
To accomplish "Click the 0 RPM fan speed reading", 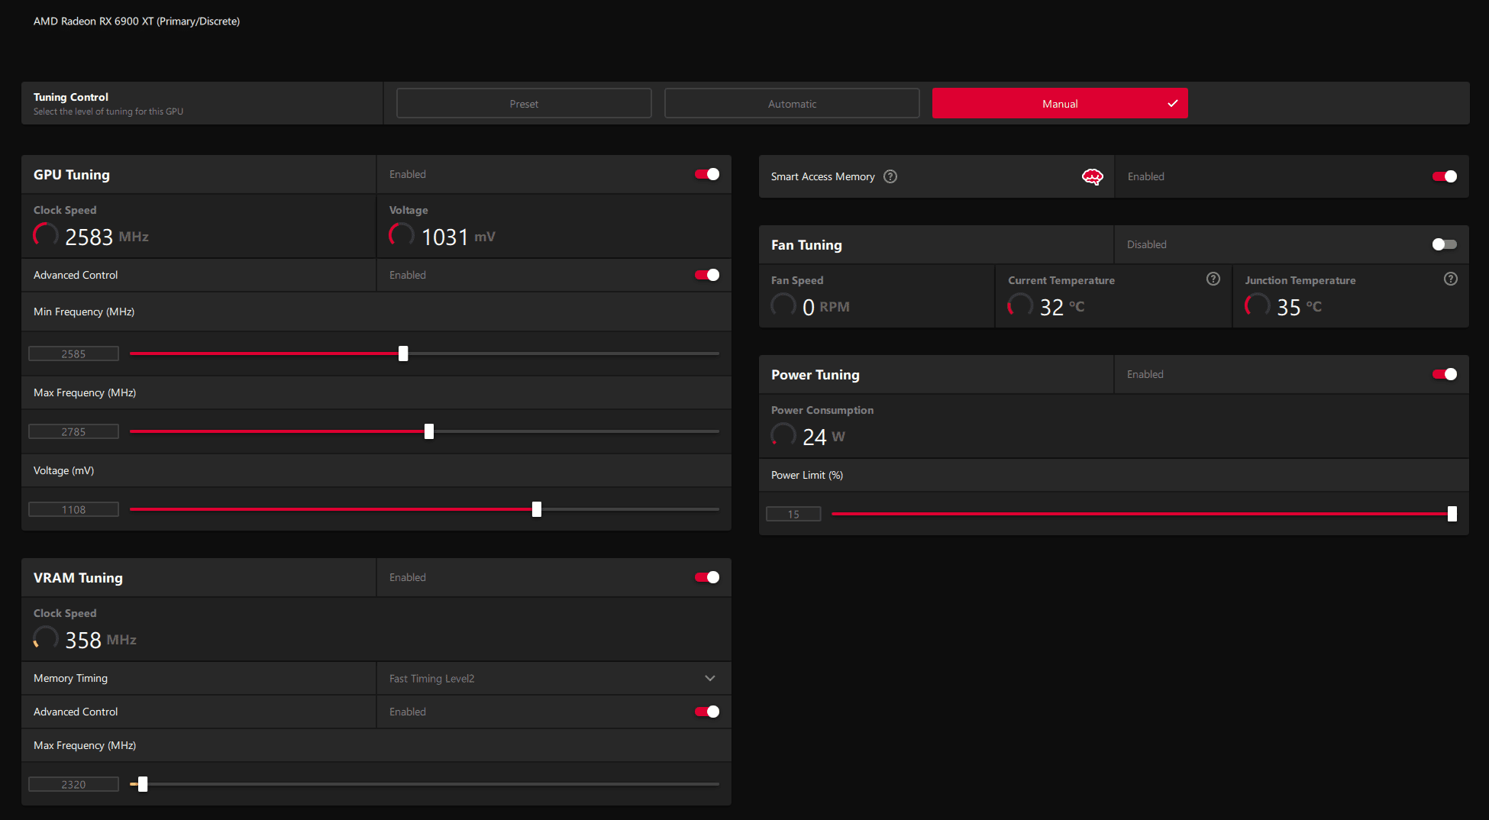I will pos(826,307).
